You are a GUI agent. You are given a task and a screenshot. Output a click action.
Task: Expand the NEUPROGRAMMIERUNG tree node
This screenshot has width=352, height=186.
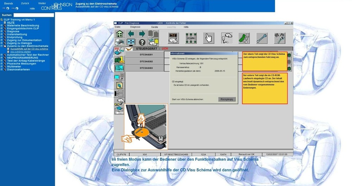point(1,58)
